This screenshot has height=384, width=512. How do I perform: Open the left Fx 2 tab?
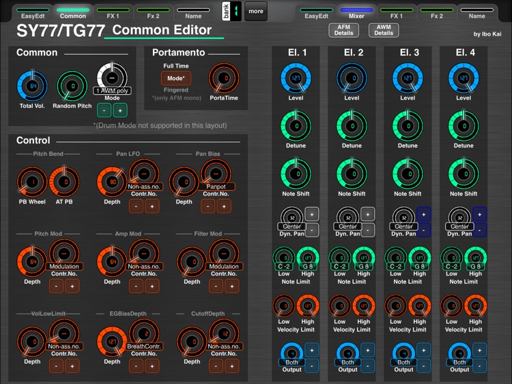click(x=153, y=13)
